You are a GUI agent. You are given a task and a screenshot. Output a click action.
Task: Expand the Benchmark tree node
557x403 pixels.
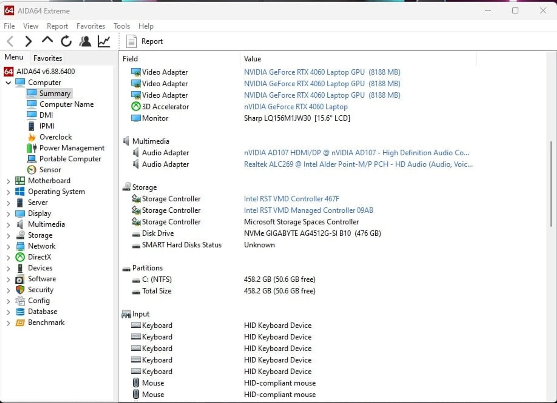pyautogui.click(x=8, y=323)
